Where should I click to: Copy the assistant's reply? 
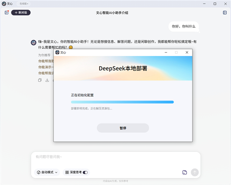point(40,80)
